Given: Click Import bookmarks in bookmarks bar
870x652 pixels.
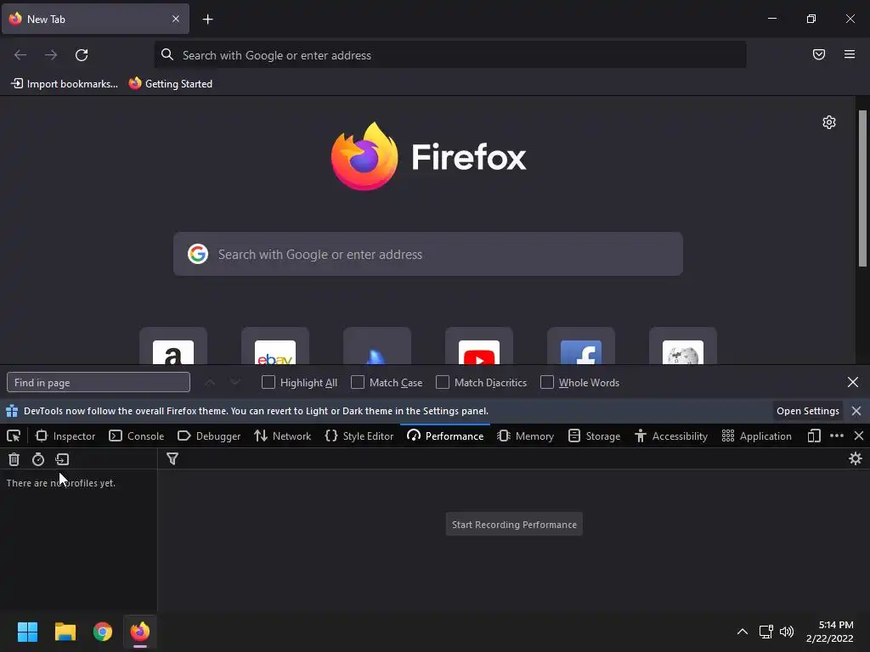Looking at the screenshot, I should pos(65,84).
